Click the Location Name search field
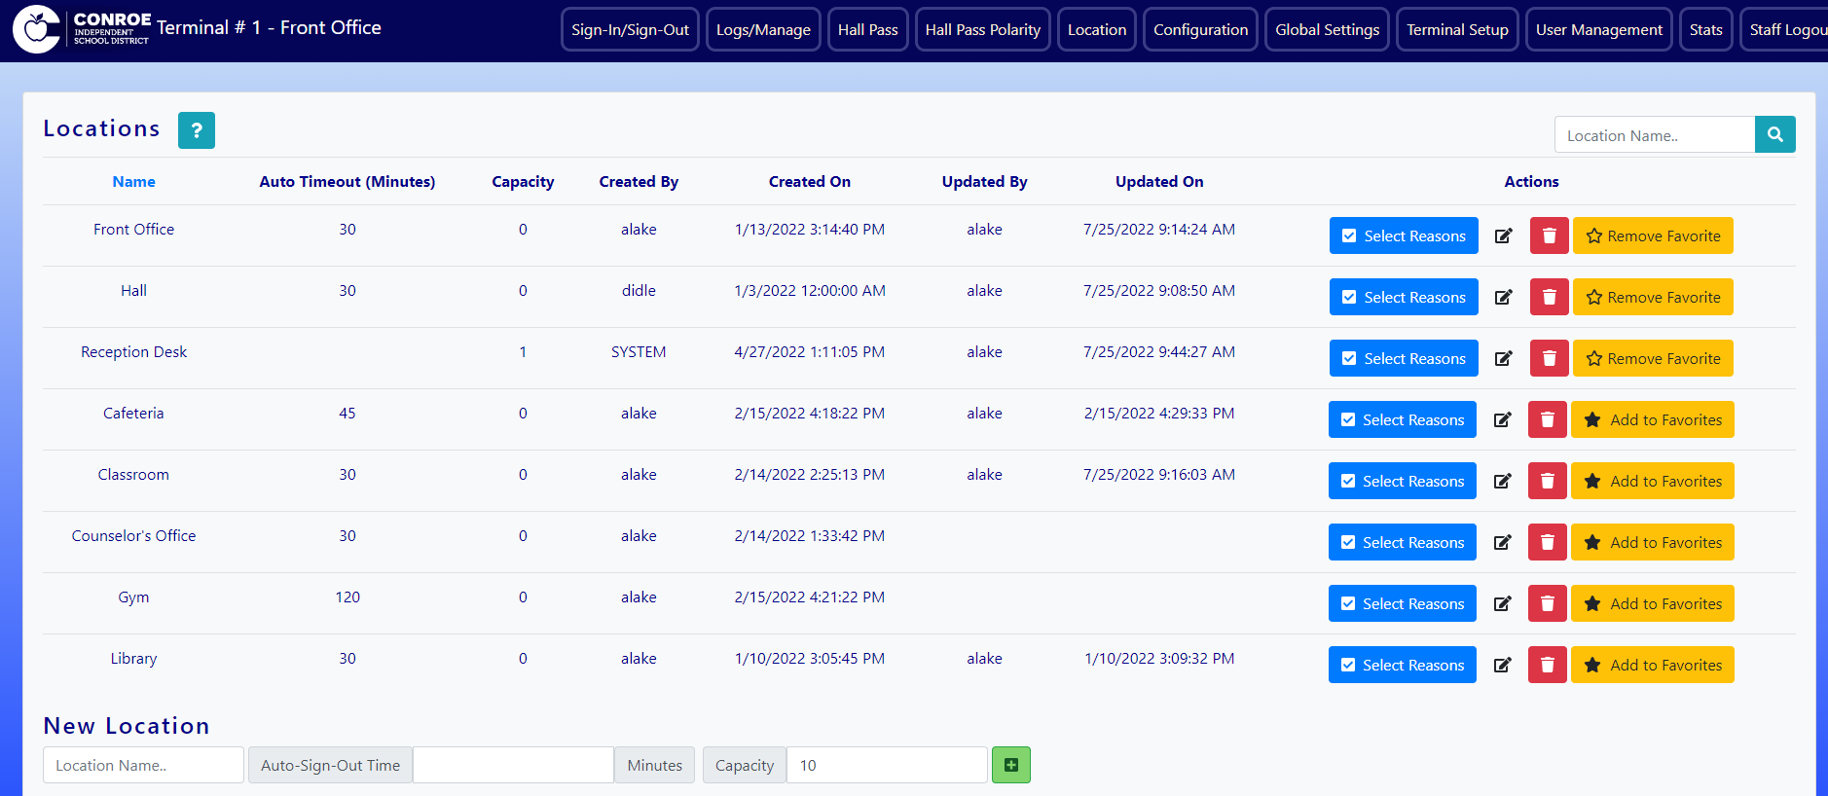 pyautogui.click(x=1654, y=136)
